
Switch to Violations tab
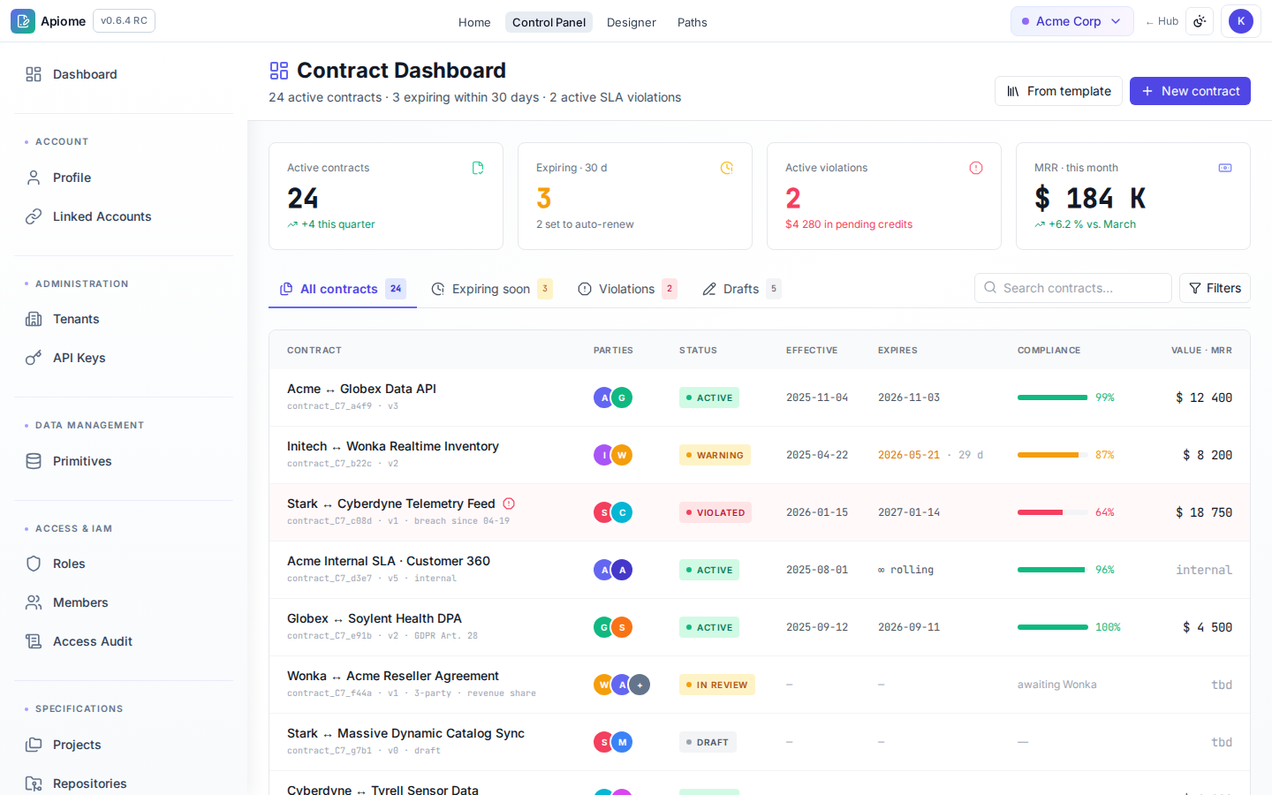627,289
